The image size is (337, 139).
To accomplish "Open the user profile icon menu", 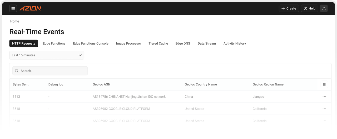I will (324, 8).
